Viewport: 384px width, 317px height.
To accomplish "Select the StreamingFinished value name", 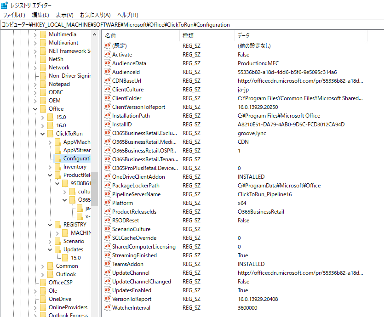I will pyautogui.click(x=134, y=255).
